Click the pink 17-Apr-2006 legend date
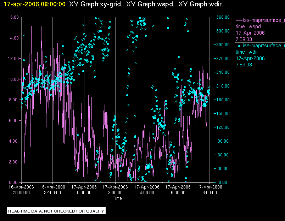 (250, 33)
